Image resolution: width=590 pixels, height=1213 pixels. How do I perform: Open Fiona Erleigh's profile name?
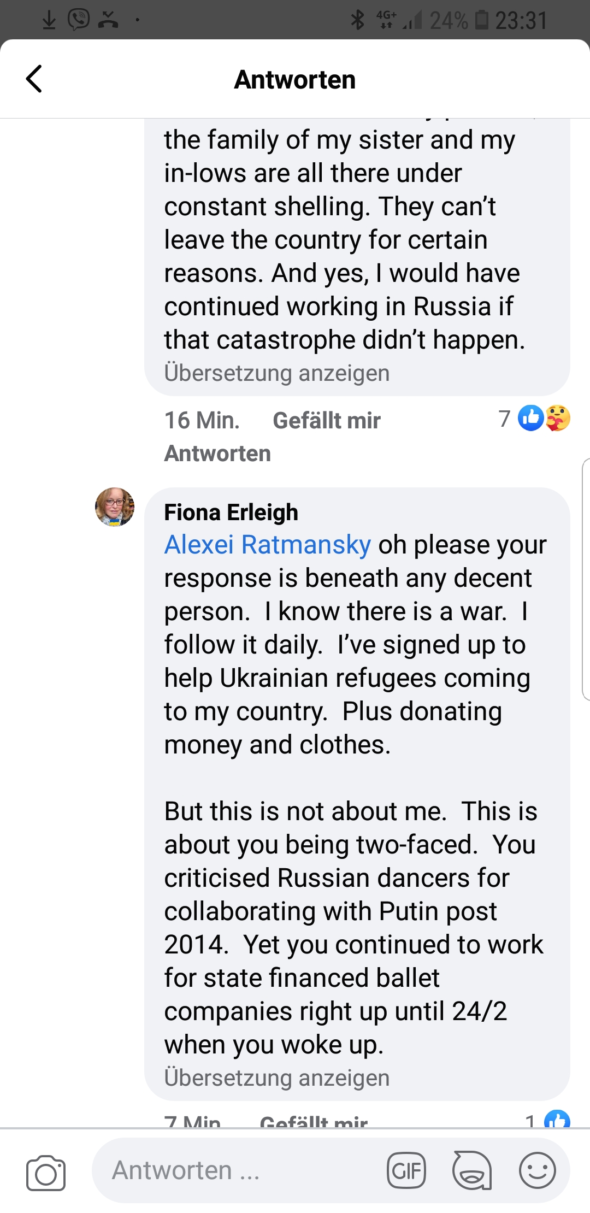pos(231,513)
